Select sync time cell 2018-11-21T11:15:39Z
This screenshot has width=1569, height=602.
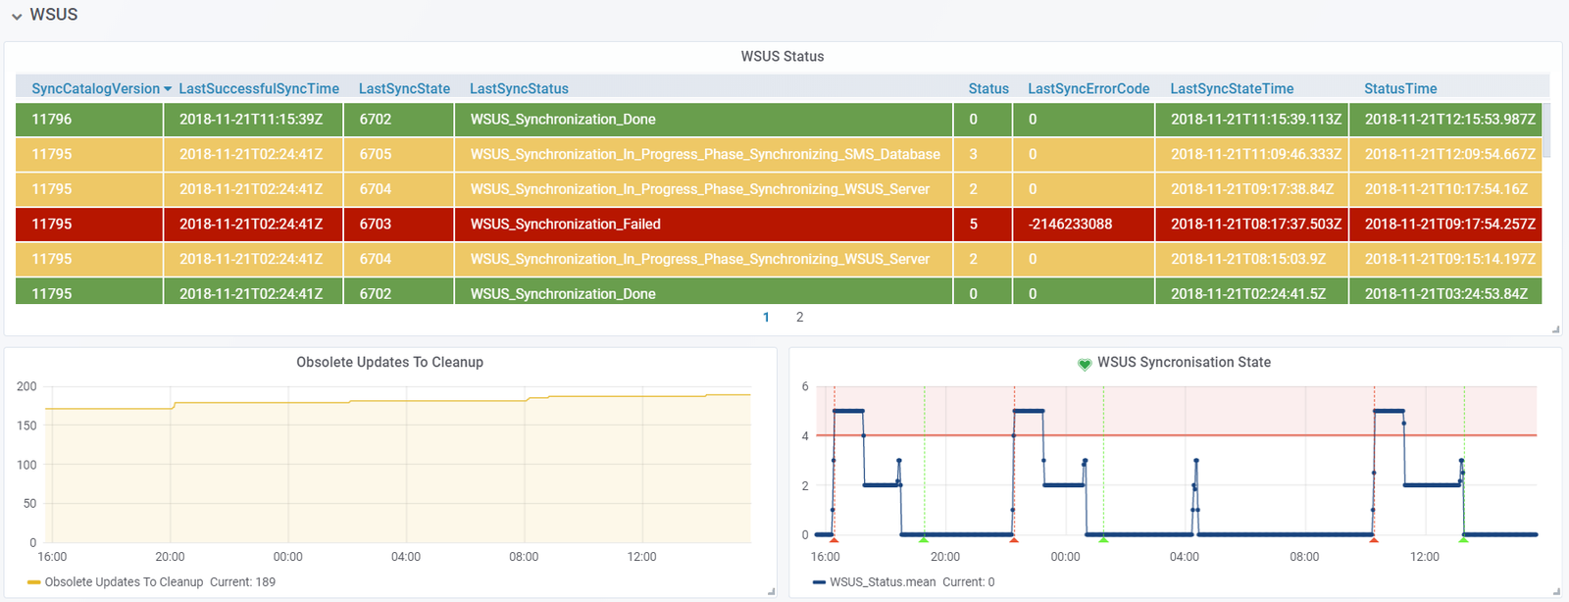253,120
